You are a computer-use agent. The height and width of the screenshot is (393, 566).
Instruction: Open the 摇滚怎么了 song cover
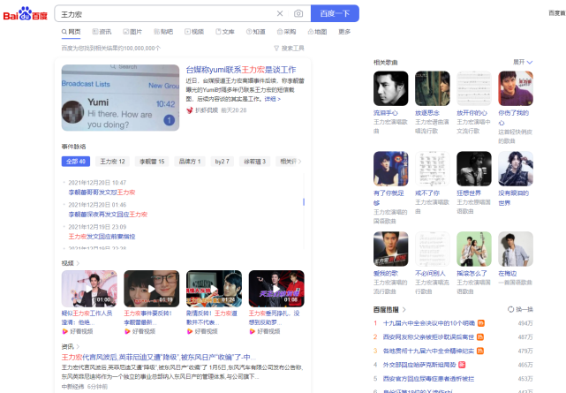pos(474,249)
